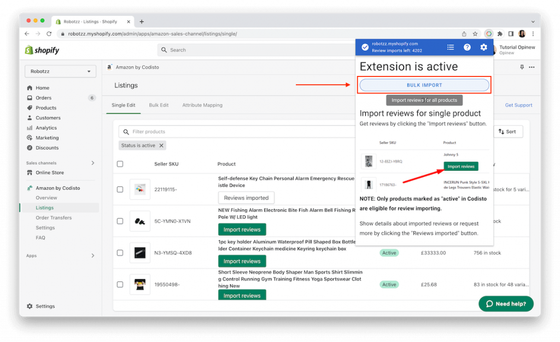Close the Robotzz Listings browser tab
Screen dimensions: 560x342
(128, 22)
